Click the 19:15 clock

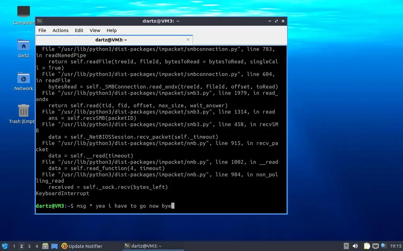396,246
